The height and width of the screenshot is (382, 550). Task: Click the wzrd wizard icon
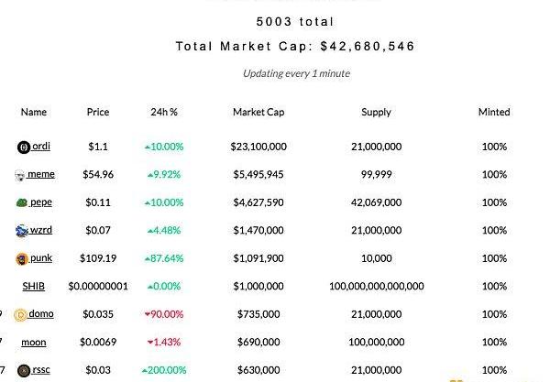pos(22,231)
